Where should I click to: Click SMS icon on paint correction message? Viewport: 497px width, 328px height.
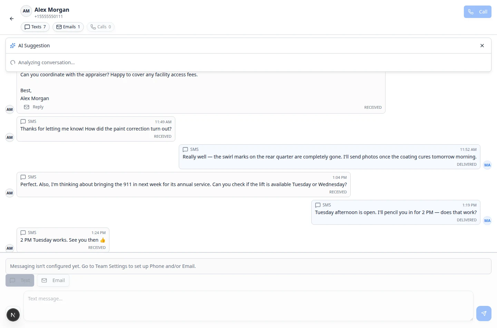(23, 122)
